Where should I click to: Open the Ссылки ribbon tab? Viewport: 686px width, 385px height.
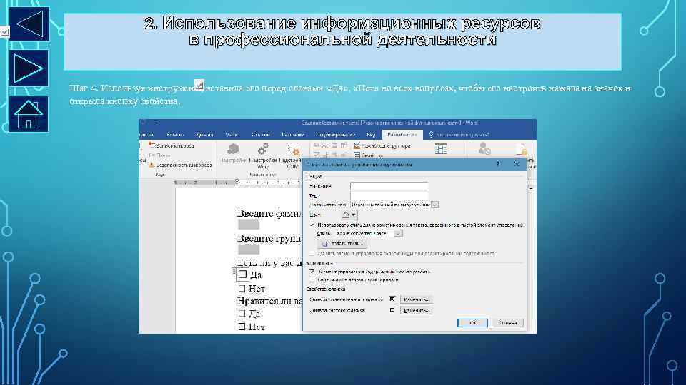[261, 135]
